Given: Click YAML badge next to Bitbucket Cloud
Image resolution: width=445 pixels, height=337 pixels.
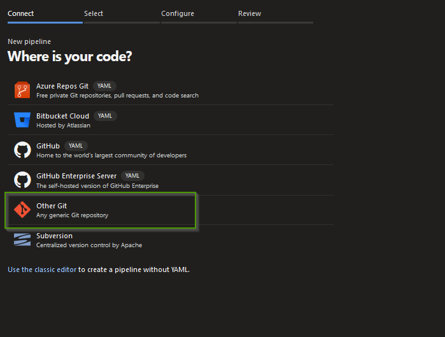Looking at the screenshot, I should (105, 116).
